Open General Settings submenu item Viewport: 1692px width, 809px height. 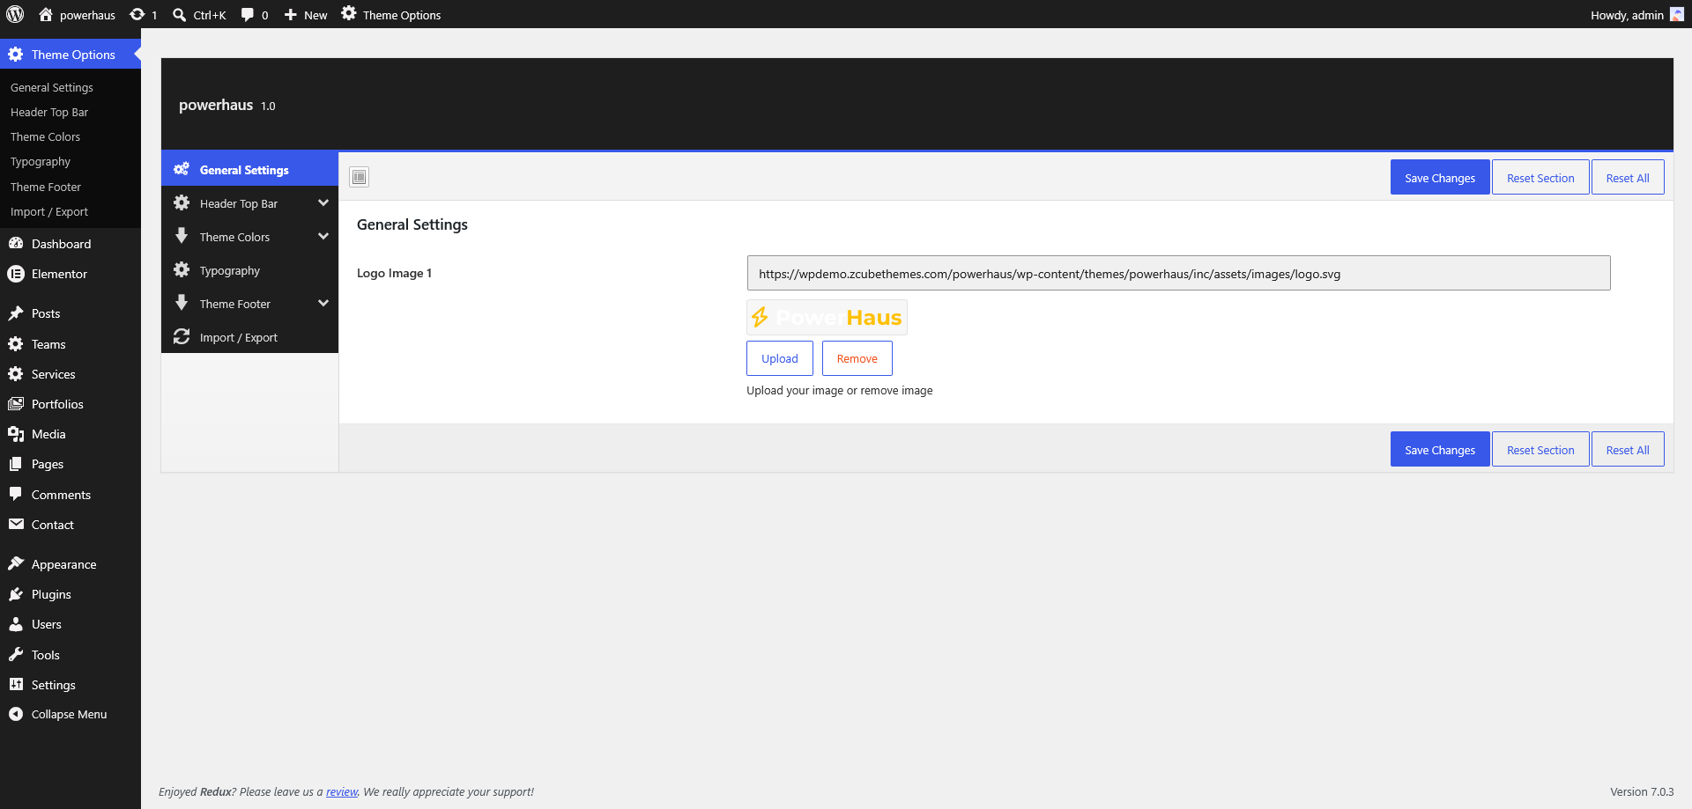point(52,87)
